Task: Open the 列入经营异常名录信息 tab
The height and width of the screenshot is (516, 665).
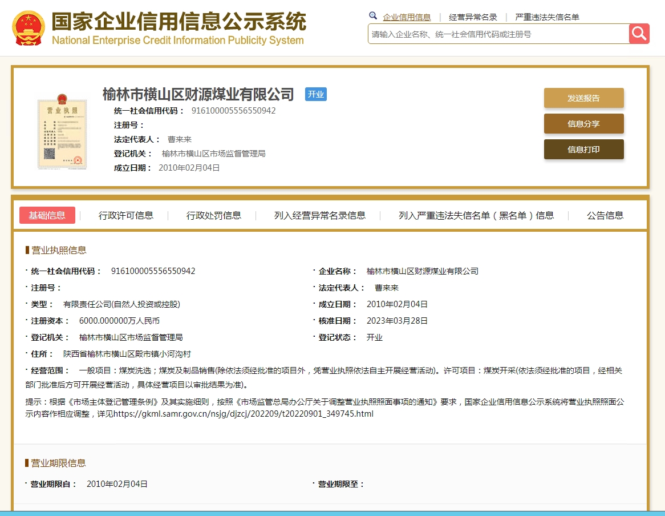Action: tap(320, 215)
